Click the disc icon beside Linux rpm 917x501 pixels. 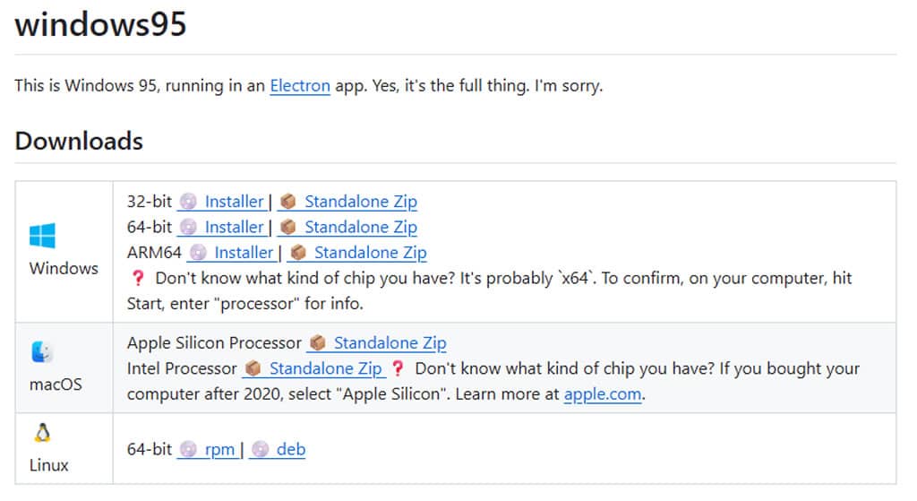point(188,450)
